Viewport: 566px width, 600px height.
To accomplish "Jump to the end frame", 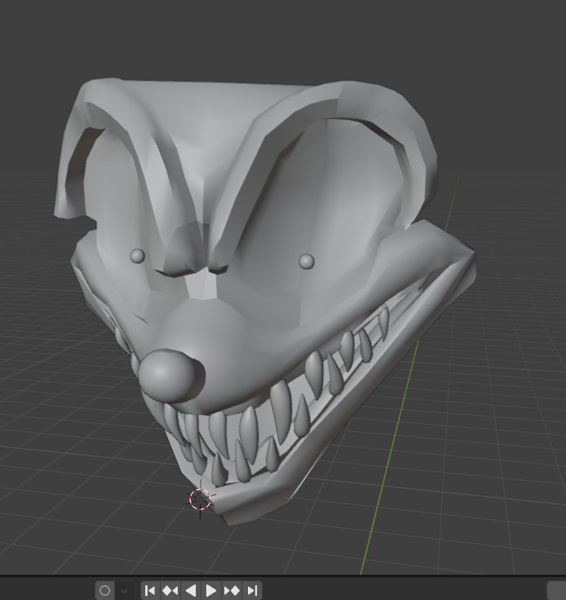I will click(x=252, y=591).
